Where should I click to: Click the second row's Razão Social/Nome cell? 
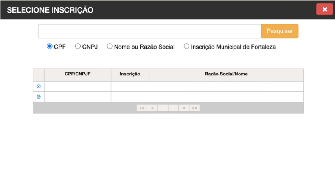(x=226, y=97)
